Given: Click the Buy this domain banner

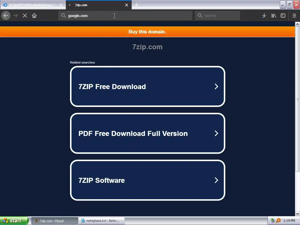Looking at the screenshot, I should [147, 32].
